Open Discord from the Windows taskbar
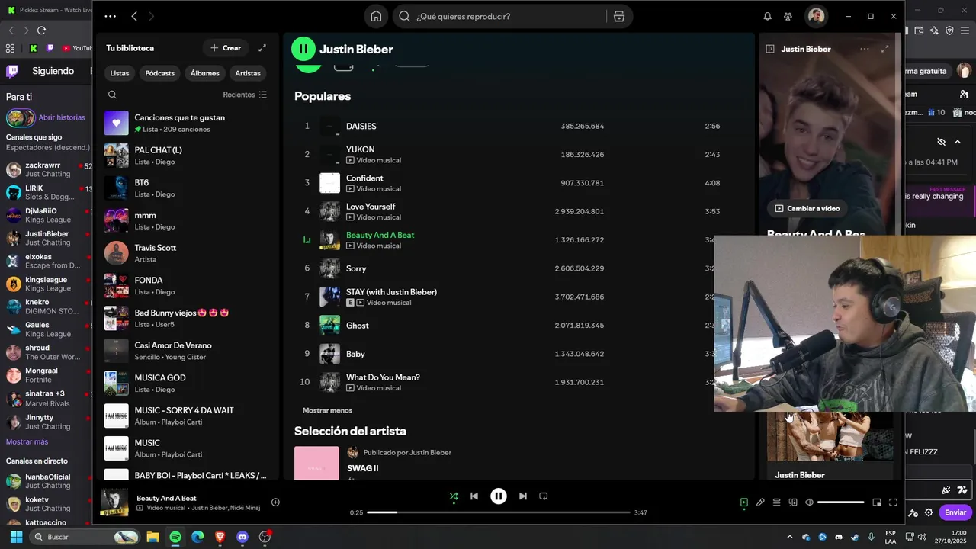 (242, 537)
